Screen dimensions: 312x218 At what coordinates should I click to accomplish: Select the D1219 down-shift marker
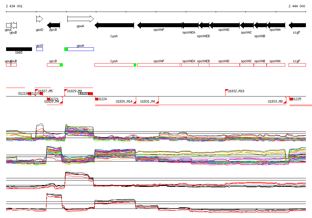pos(29,93)
